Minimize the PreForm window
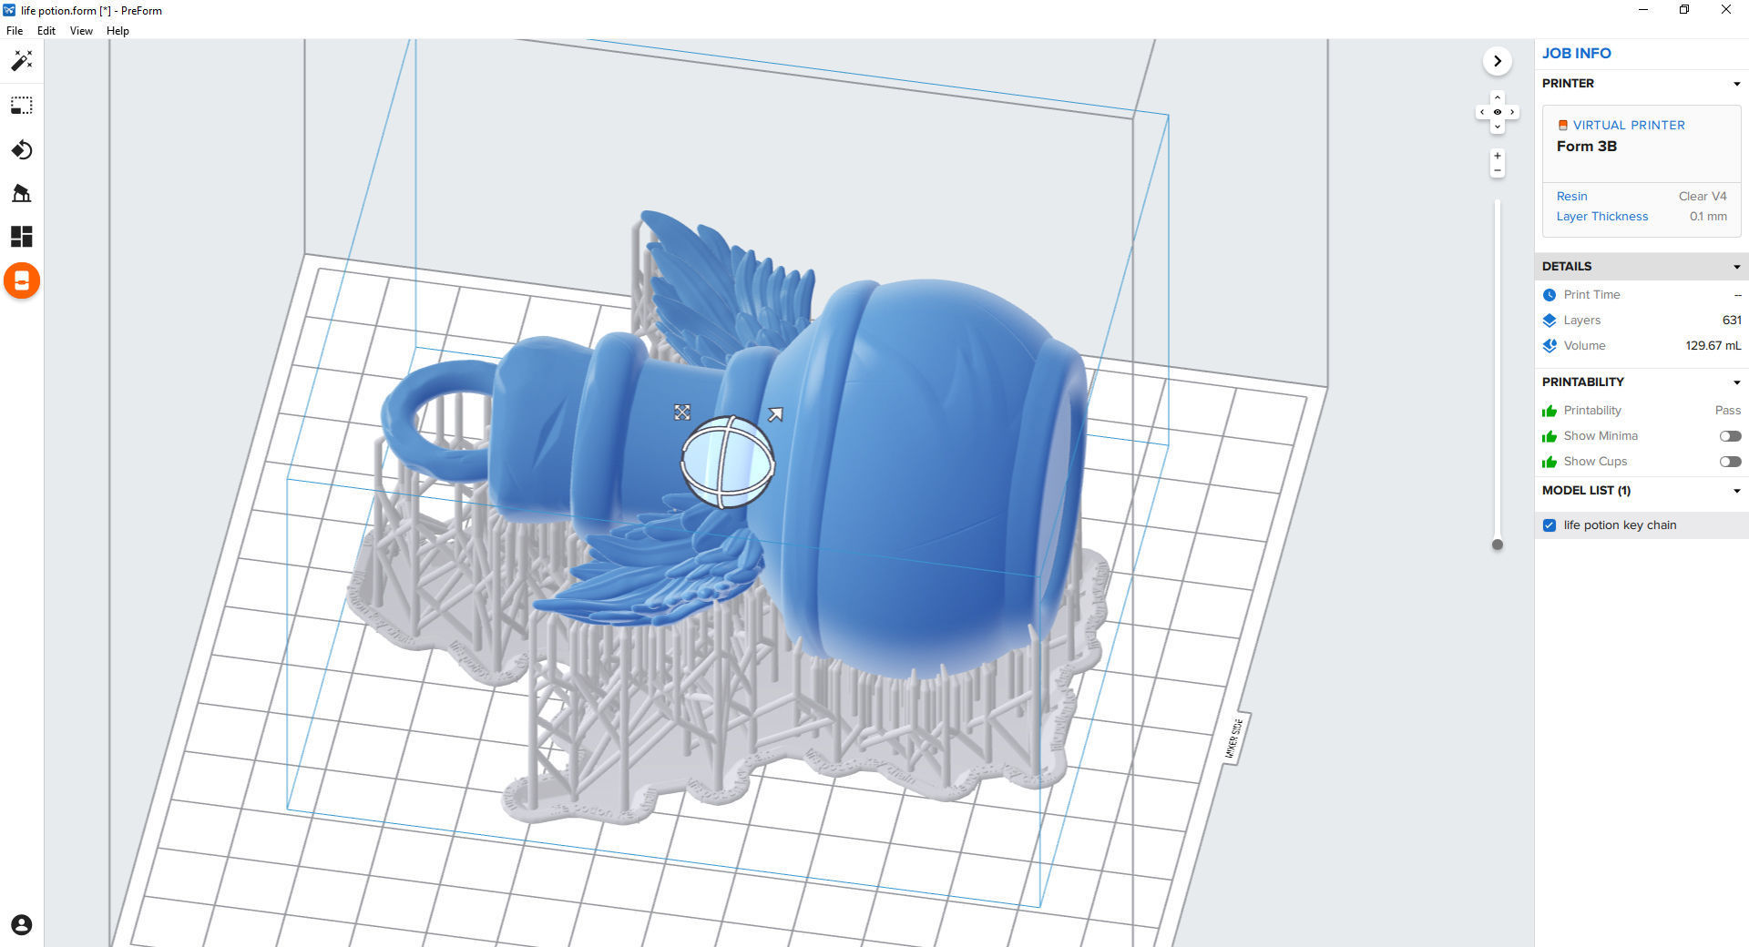 coord(1643,10)
